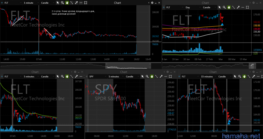Select the pointer tool in the SPY chart
This screenshot has height=139, width=263.
142,76
